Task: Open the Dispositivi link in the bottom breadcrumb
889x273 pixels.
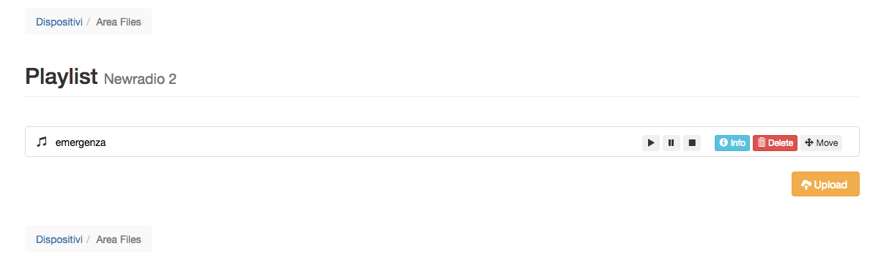Action: 59,239
